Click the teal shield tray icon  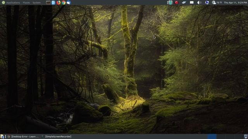pyautogui.click(x=170, y=3)
